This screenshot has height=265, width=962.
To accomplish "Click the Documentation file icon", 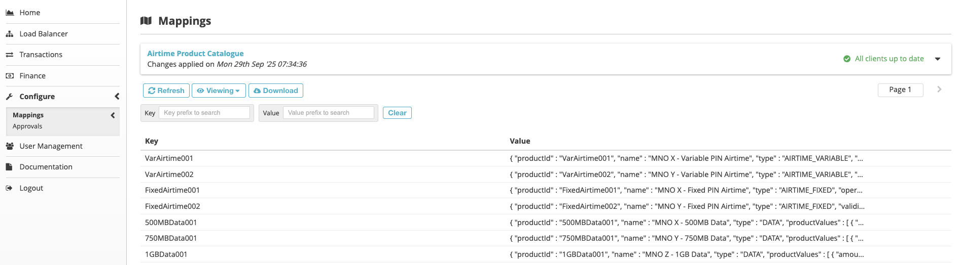I will click(x=9, y=167).
